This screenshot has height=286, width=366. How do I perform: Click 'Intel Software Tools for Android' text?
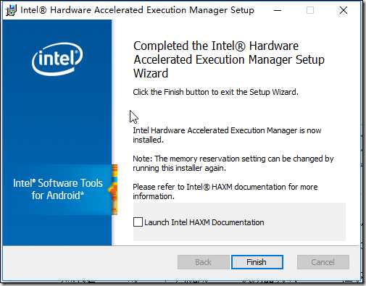pyautogui.click(x=58, y=189)
